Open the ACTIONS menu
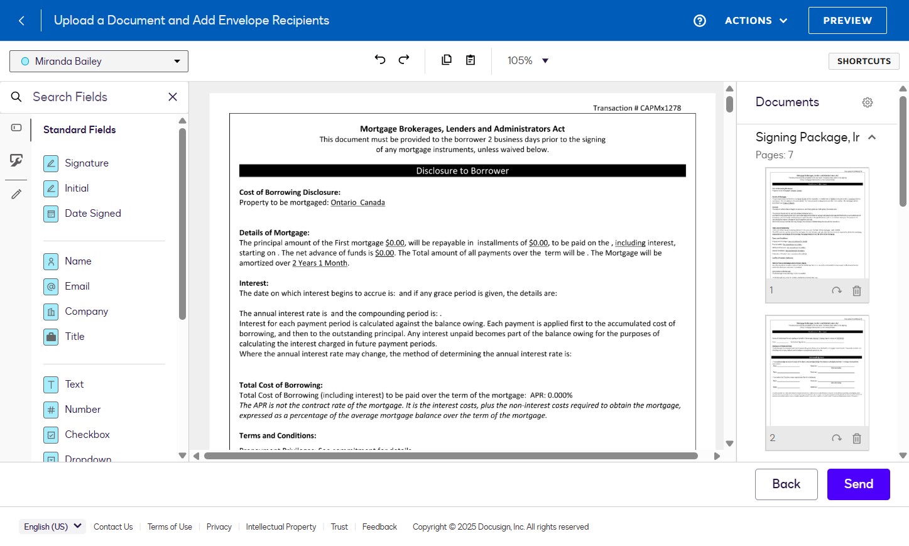Screen dimensions: 909x546 pos(756,21)
